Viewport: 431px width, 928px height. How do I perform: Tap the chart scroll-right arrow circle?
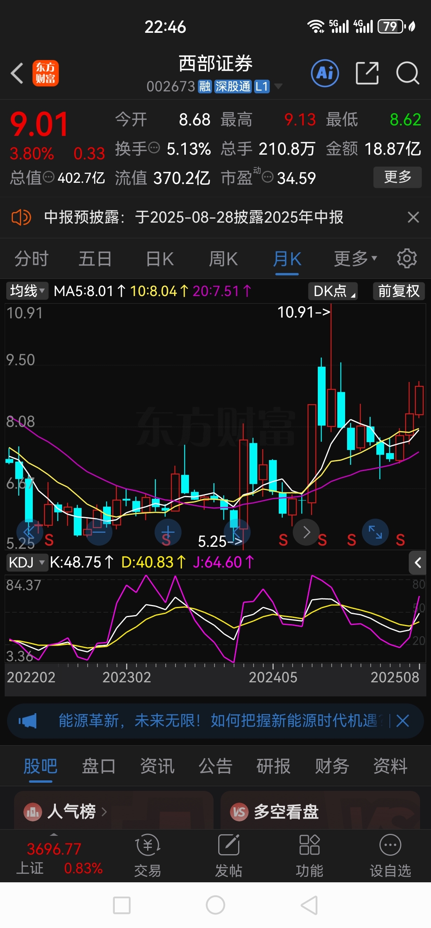pos(306,532)
